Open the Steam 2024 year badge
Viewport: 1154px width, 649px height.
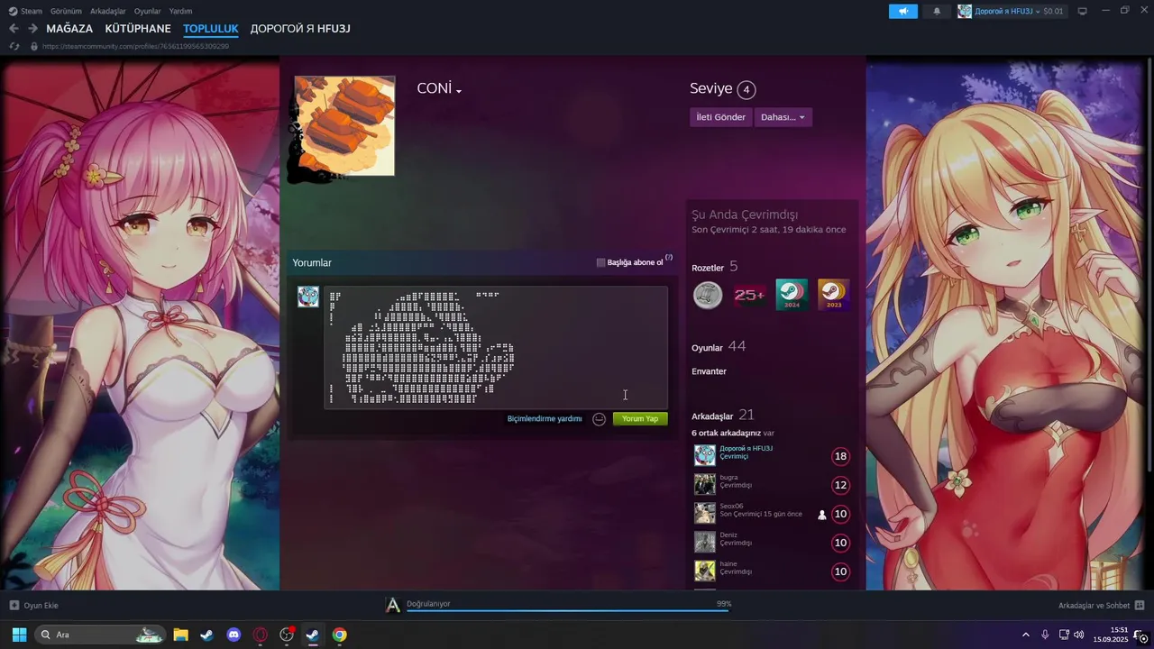click(x=792, y=295)
